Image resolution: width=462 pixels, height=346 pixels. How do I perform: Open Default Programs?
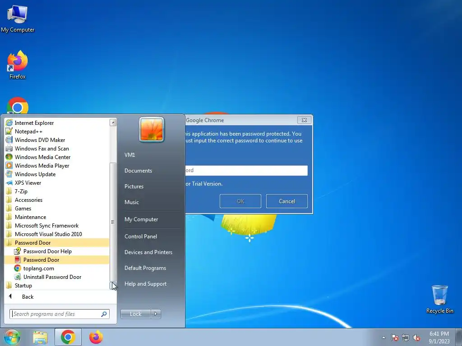(152, 268)
